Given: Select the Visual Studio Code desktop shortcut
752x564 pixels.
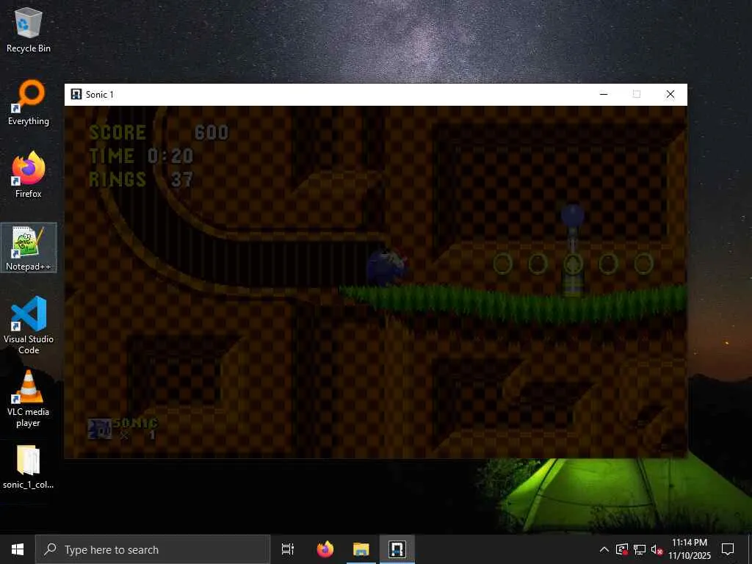Looking at the screenshot, I should [x=29, y=325].
